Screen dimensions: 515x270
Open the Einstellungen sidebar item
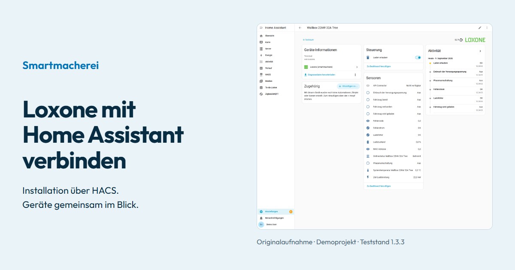click(x=276, y=211)
